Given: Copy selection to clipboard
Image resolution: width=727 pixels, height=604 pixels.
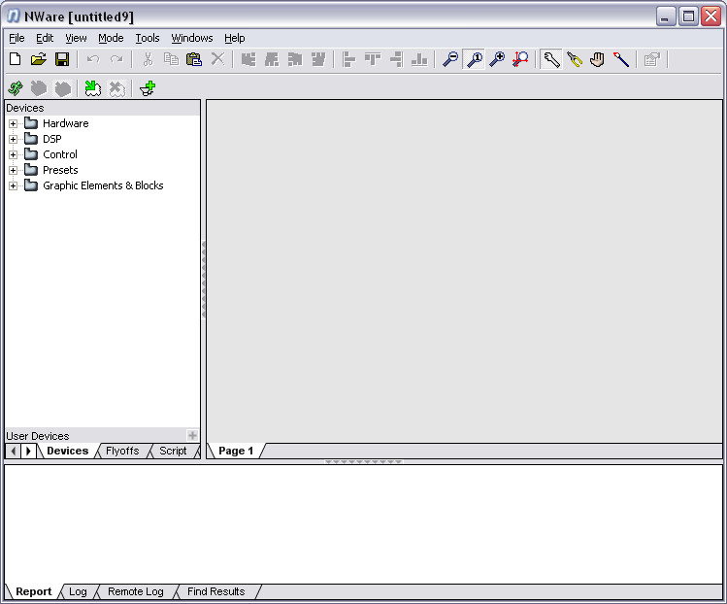Looking at the screenshot, I should coord(171,59).
